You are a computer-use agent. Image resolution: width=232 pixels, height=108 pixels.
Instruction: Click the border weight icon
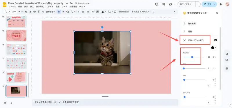tap(83, 12)
